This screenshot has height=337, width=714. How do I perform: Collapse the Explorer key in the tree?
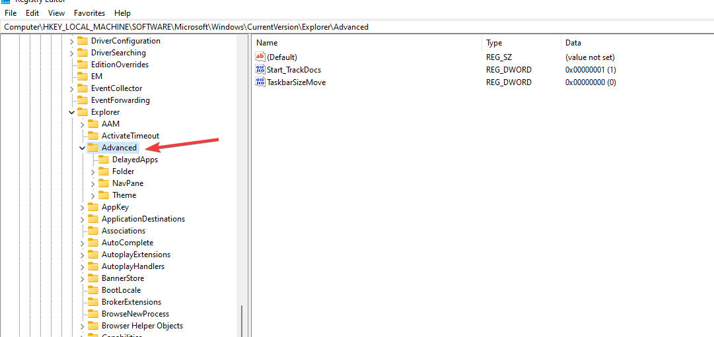(x=71, y=112)
